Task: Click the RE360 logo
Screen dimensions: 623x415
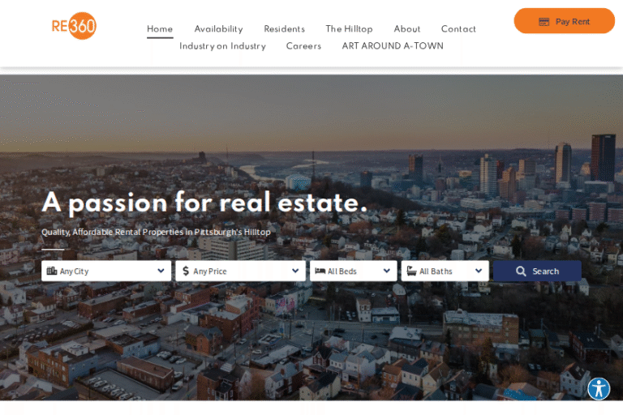Action: pyautogui.click(x=74, y=26)
